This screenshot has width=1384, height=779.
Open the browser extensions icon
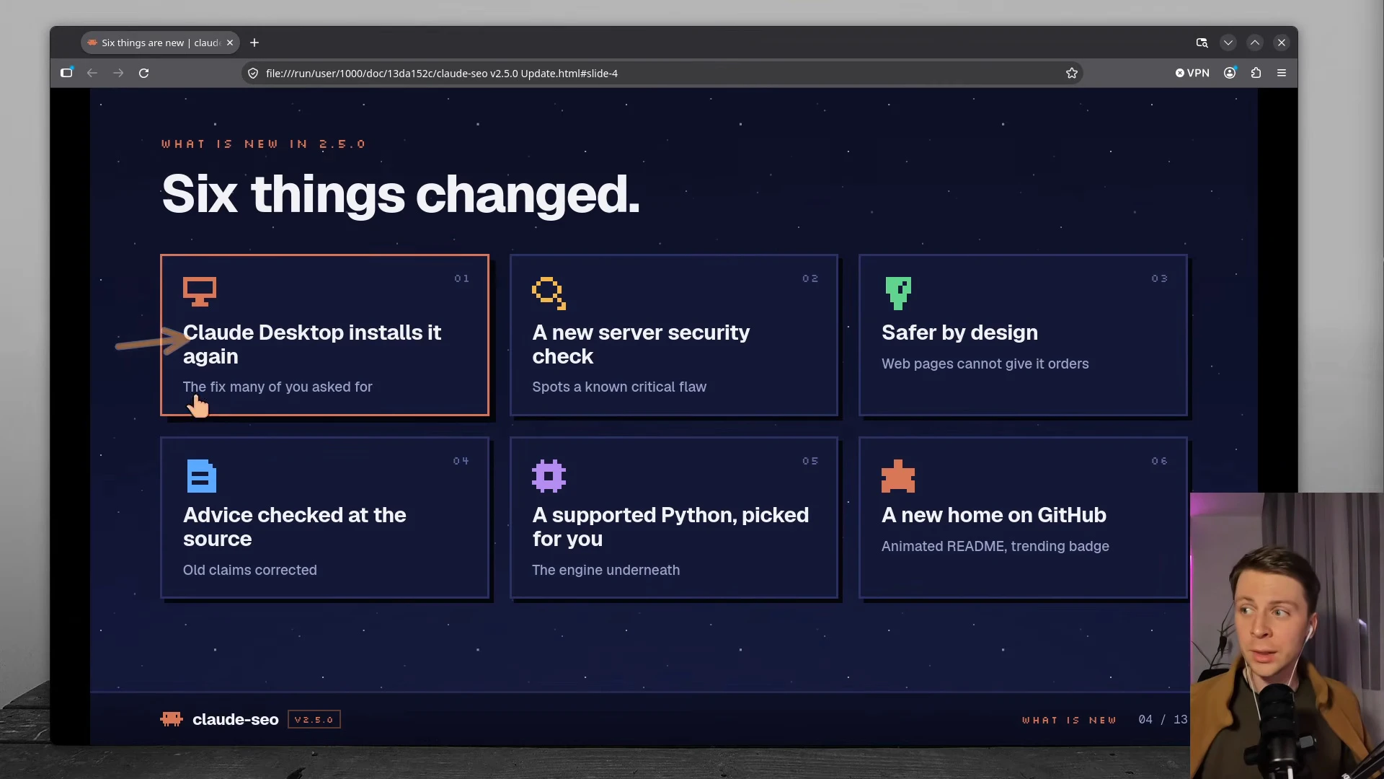point(1256,73)
